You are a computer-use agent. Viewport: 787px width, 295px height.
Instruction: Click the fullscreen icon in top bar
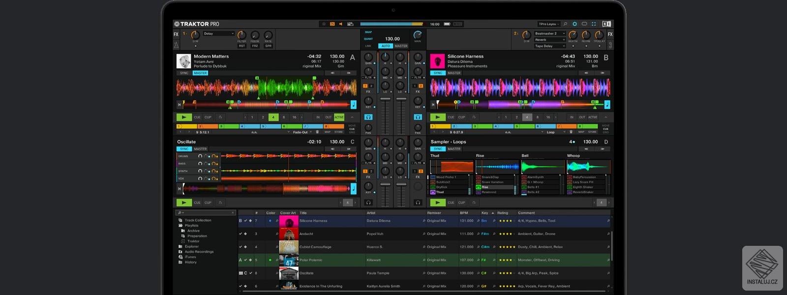[594, 24]
